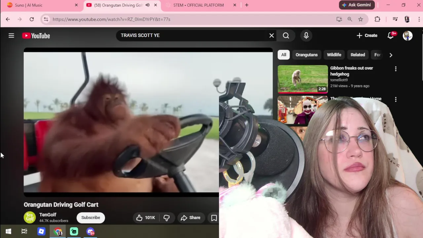The height and width of the screenshot is (238, 423).
Task: Subscribe to the TenGolf channel
Action: tap(91, 218)
